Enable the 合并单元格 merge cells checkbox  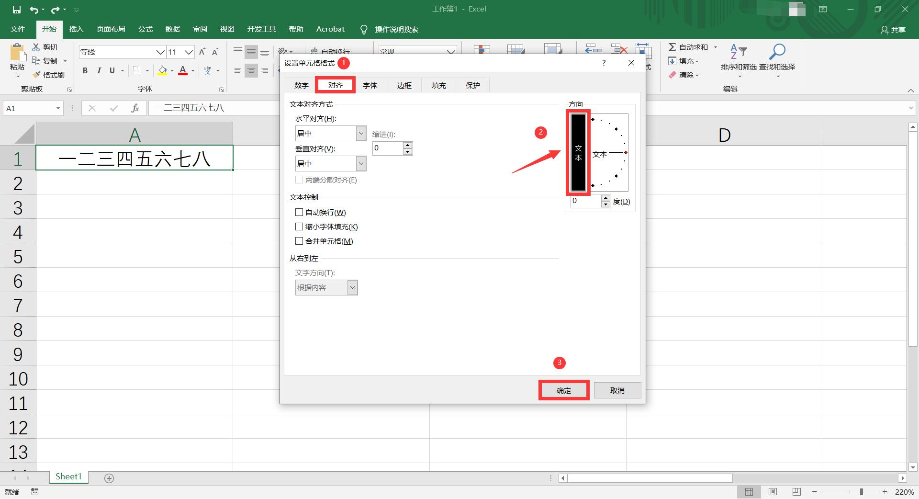(299, 241)
